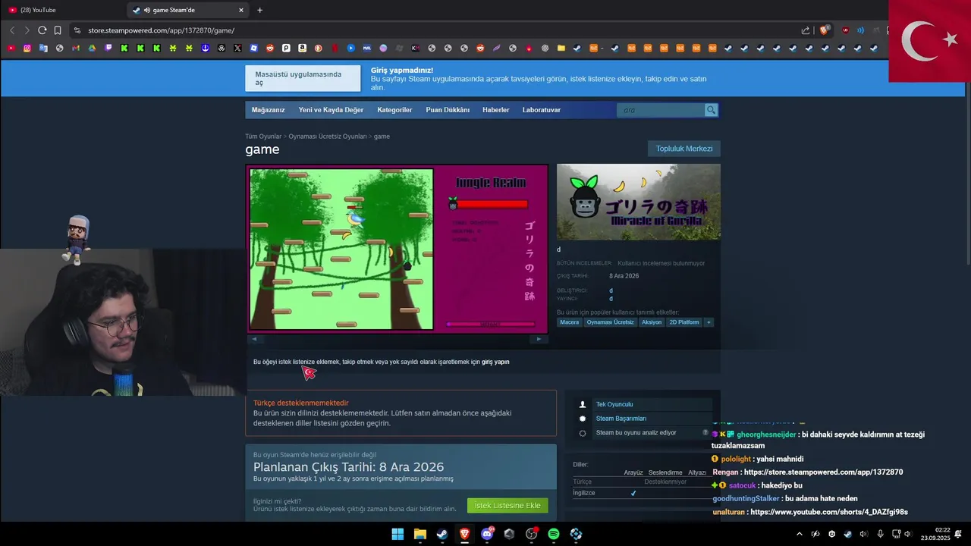
Task: Open the Steam Başarımları feature link
Action: coord(621,419)
